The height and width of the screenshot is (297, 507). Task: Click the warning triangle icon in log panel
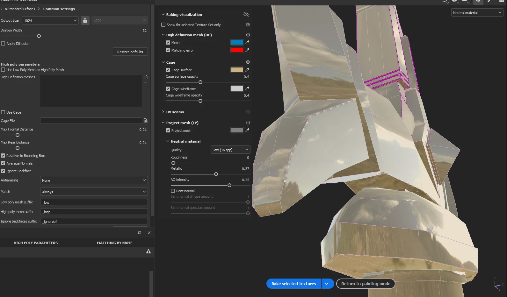[148, 251]
